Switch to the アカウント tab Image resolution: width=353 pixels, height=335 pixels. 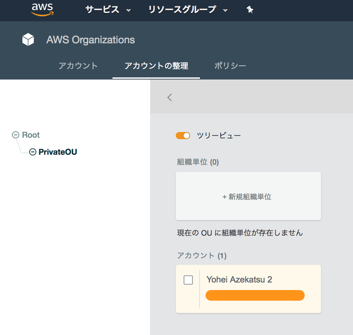tap(78, 66)
